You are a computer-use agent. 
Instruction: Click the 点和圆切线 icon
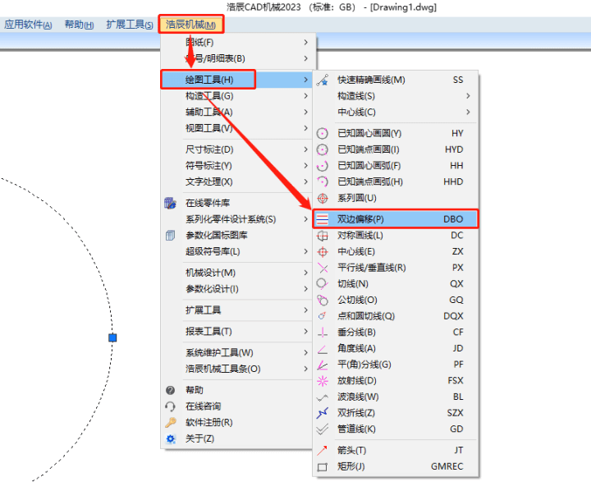tap(323, 316)
